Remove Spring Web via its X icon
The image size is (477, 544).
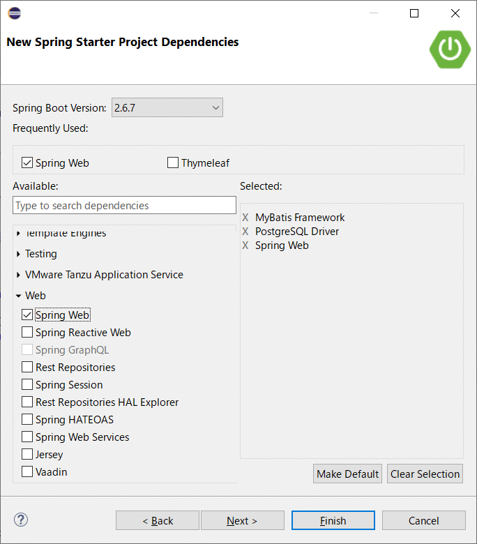245,245
